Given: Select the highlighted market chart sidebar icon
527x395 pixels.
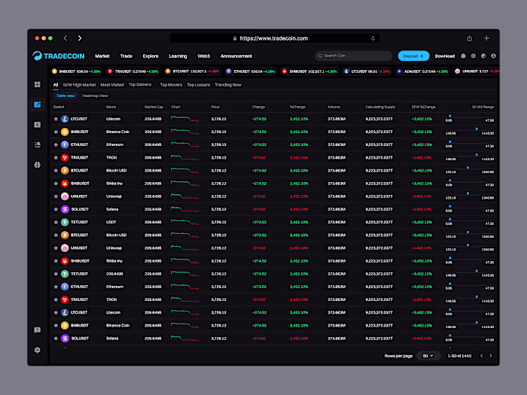Looking at the screenshot, I should [38, 105].
